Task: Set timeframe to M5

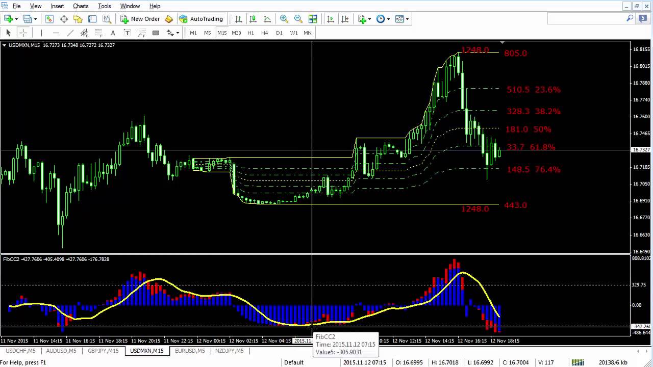Action: [x=208, y=33]
